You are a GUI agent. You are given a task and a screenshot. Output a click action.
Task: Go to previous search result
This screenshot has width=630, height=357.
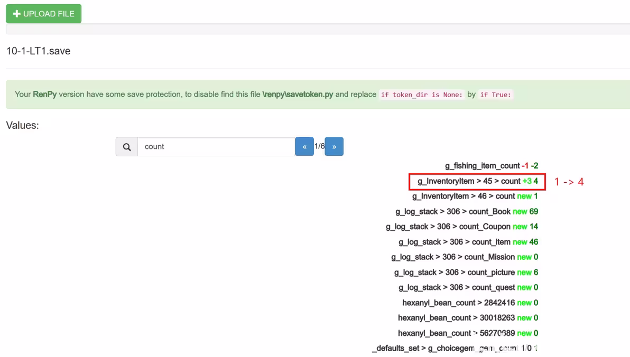click(304, 147)
